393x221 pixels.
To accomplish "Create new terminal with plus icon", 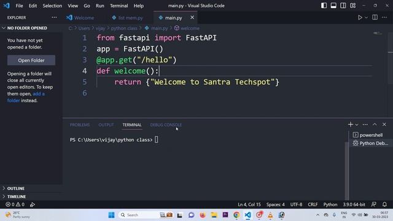I will pos(351,125).
